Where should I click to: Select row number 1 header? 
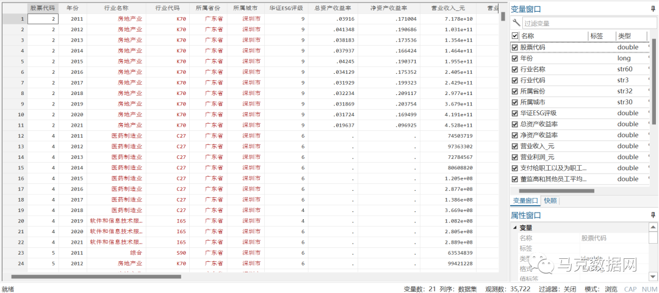click(14, 19)
